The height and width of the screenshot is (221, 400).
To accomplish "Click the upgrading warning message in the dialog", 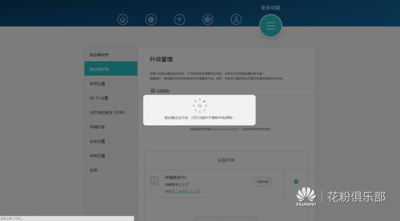I will [x=199, y=117].
